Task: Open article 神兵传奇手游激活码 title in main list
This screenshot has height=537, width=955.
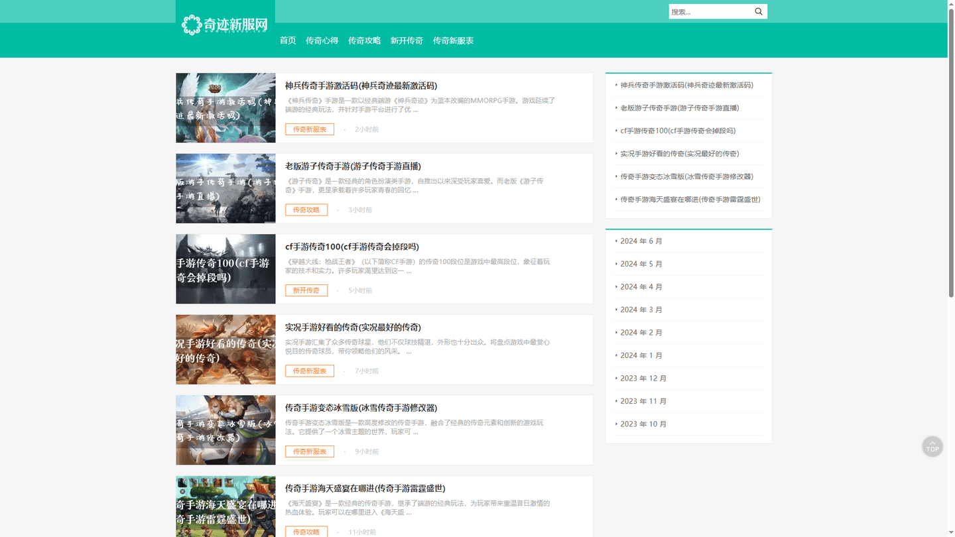Action: point(361,86)
